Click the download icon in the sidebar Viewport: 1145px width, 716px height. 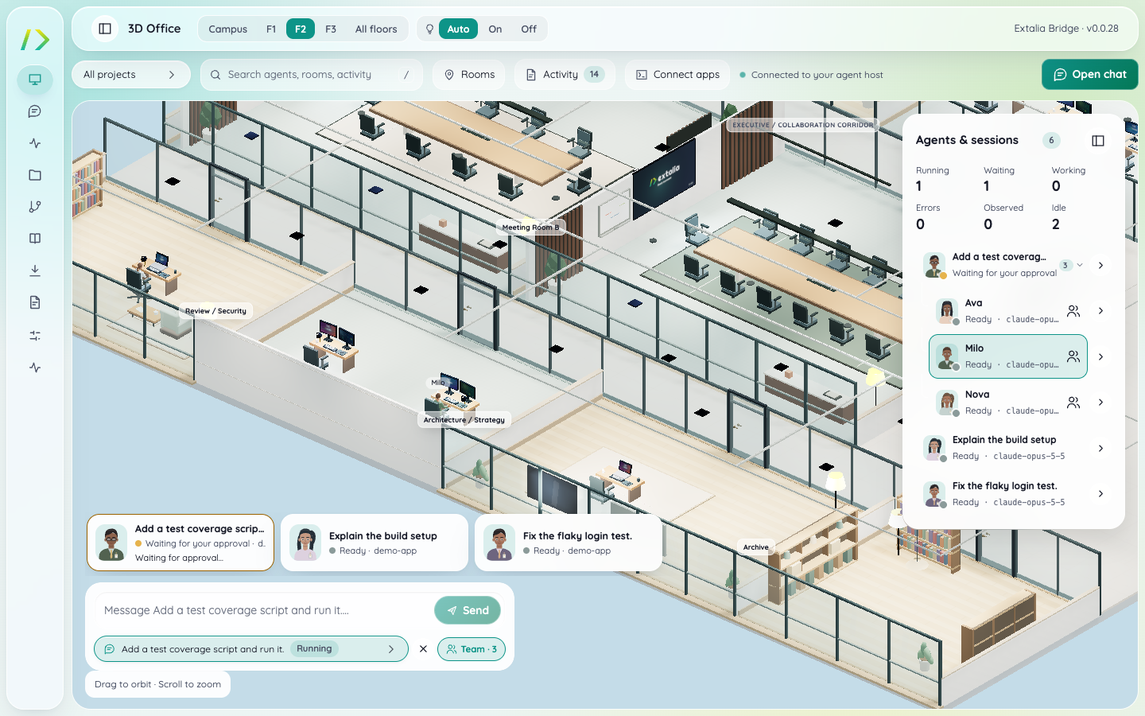click(x=35, y=270)
